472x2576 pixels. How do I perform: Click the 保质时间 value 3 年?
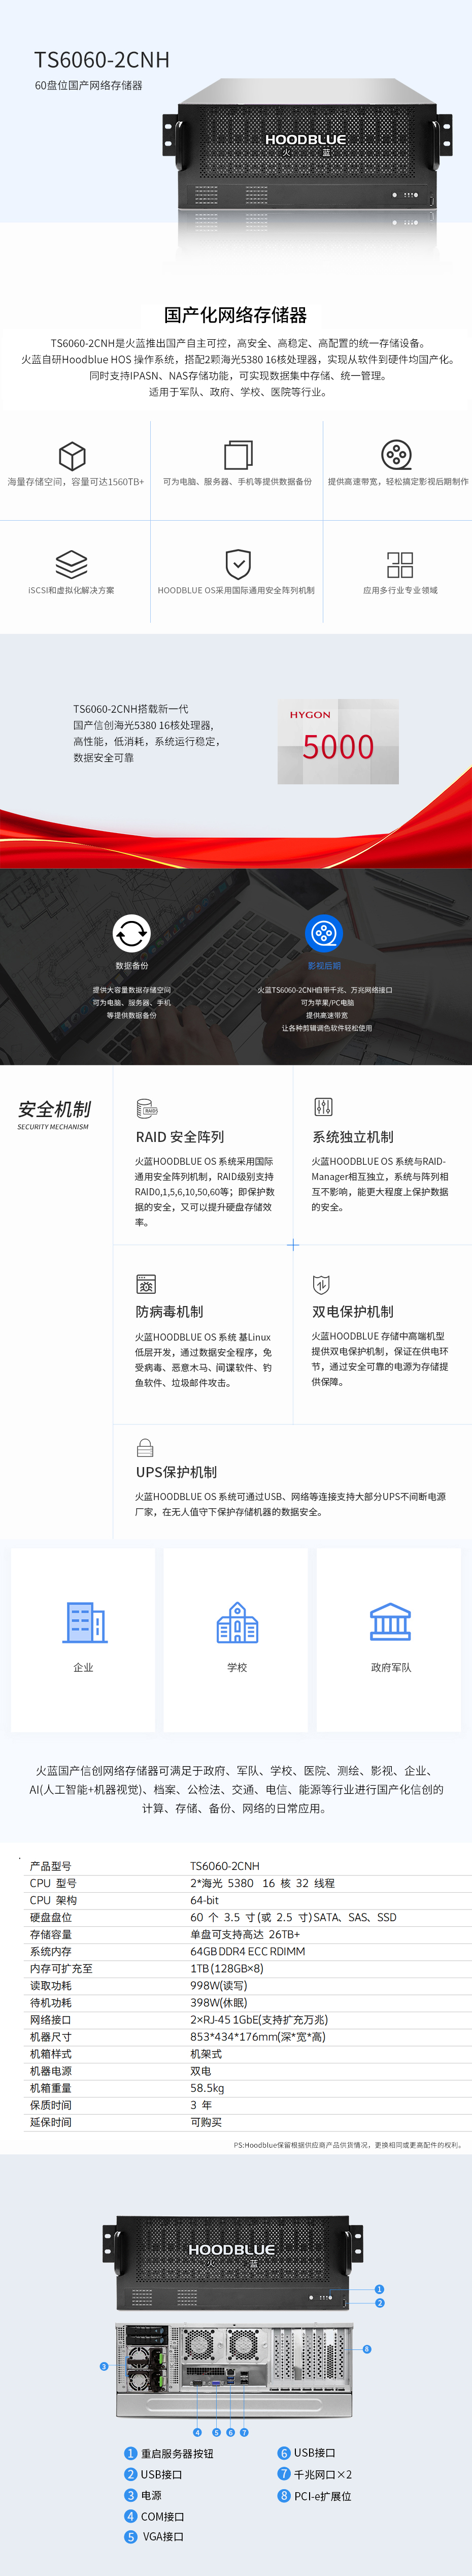(x=201, y=2104)
